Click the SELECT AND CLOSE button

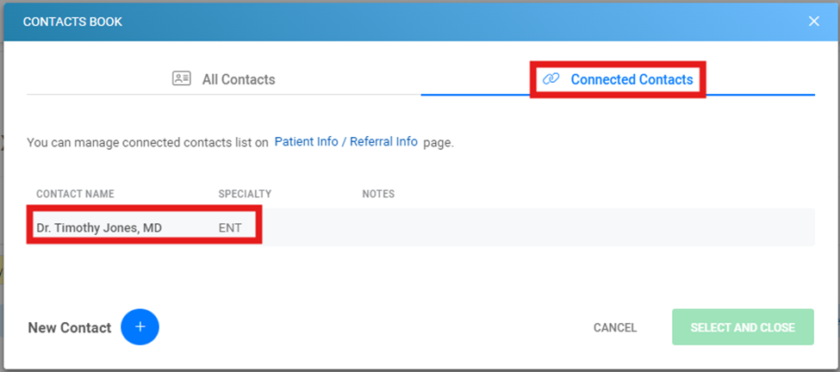point(743,327)
